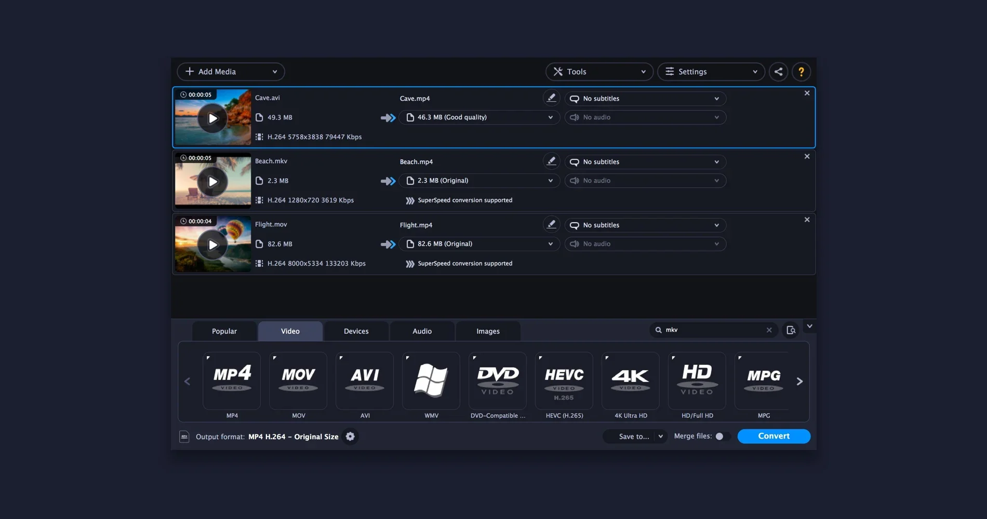This screenshot has height=519, width=987.
Task: Select the MP4 format preset
Action: coord(232,380)
